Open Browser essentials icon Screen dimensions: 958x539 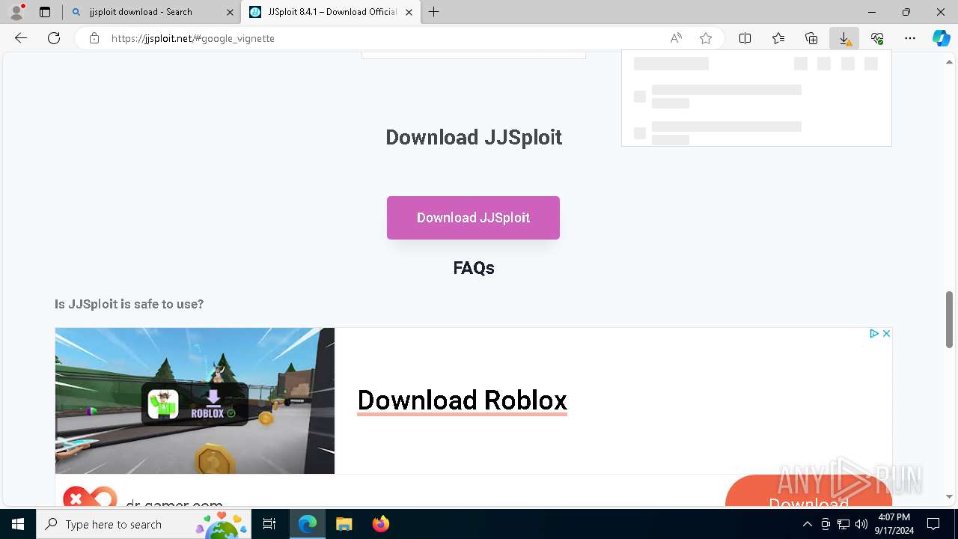click(x=877, y=38)
